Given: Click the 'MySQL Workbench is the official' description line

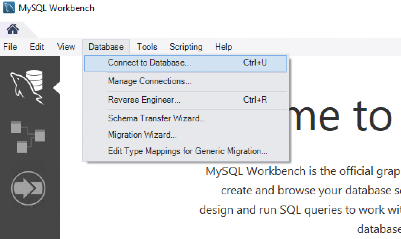Looking at the screenshot, I should [303, 171].
